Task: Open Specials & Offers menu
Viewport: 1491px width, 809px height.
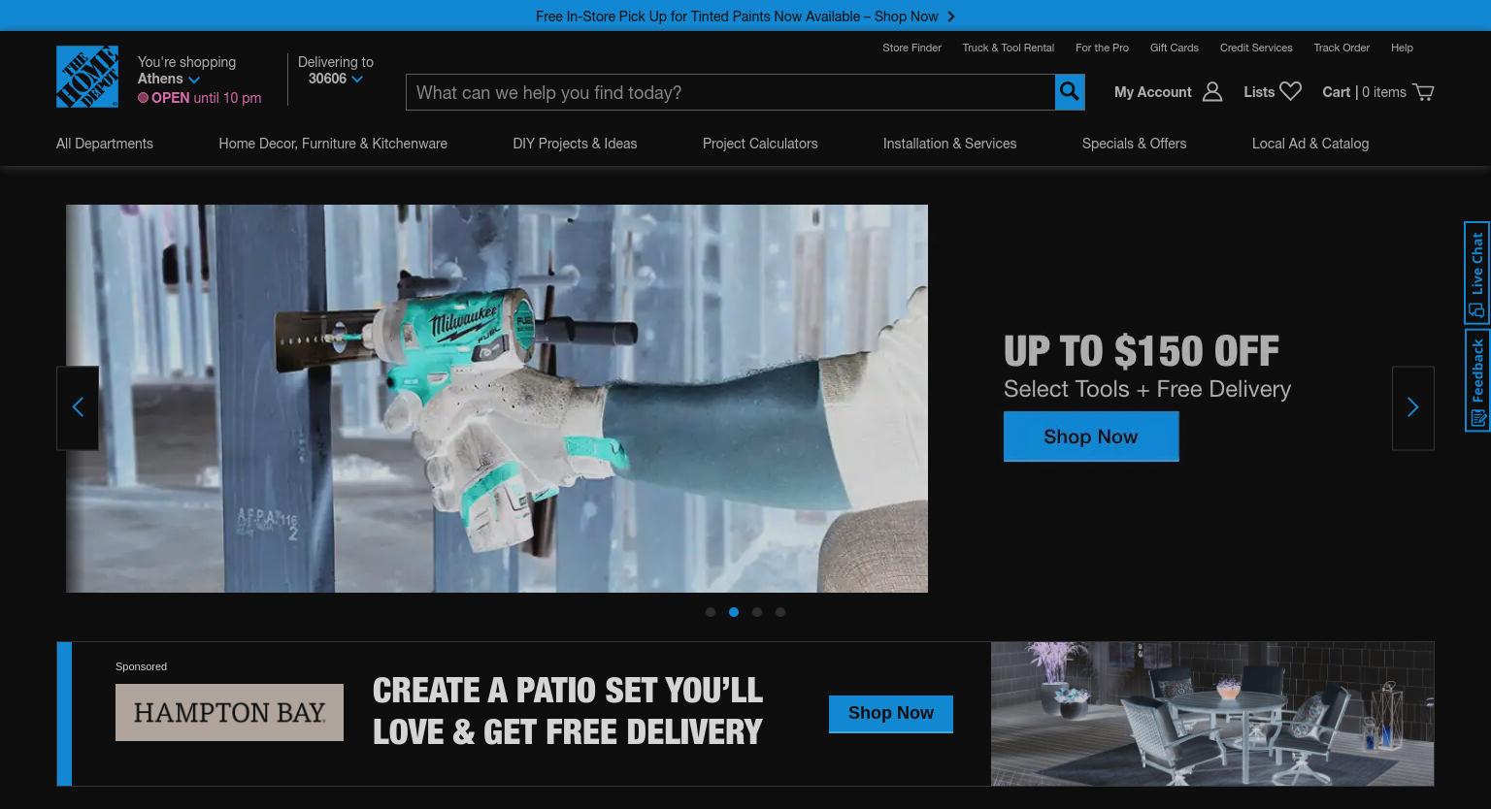Action: (1134, 144)
